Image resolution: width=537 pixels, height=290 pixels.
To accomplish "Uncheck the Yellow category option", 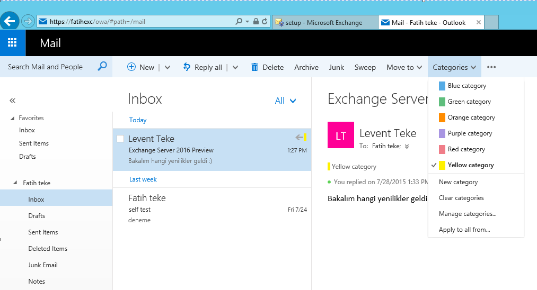I will point(470,165).
